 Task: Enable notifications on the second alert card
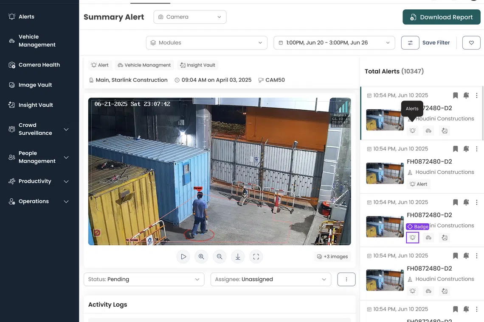click(x=466, y=149)
